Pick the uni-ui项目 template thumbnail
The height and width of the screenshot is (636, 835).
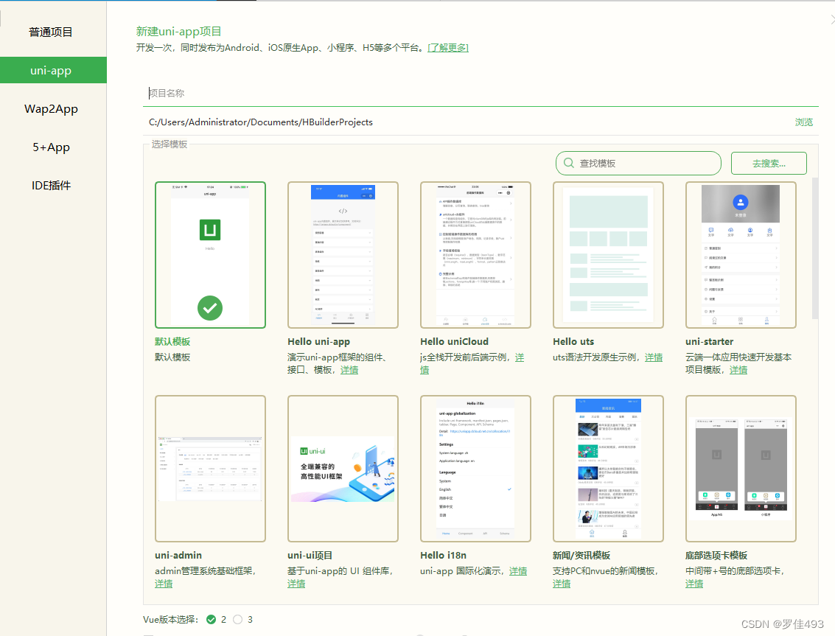coord(343,469)
